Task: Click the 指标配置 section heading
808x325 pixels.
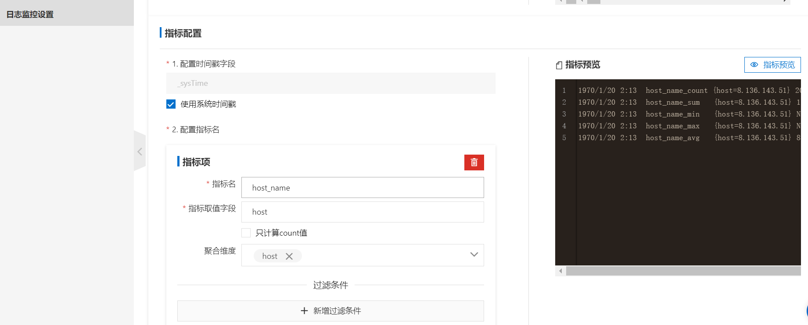Action: [183, 33]
